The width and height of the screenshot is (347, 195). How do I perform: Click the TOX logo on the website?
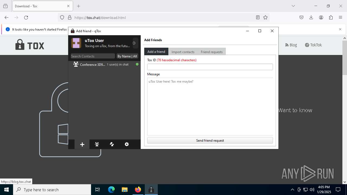click(x=30, y=45)
